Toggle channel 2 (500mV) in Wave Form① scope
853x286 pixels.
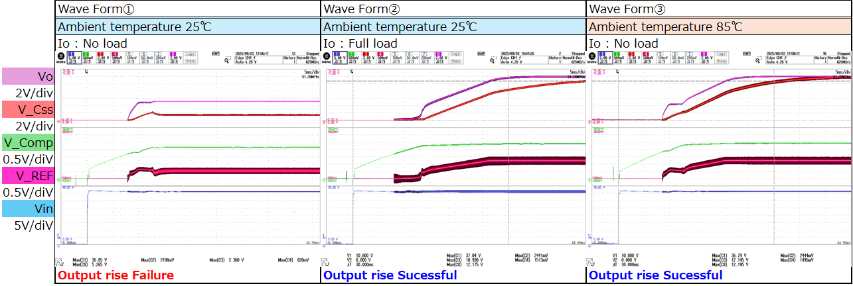pos(89,58)
